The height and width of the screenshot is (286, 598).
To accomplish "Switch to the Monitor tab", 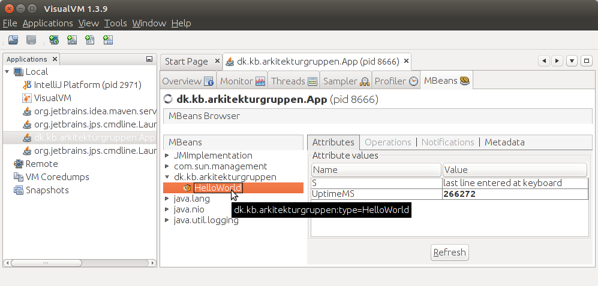I will [x=242, y=81].
